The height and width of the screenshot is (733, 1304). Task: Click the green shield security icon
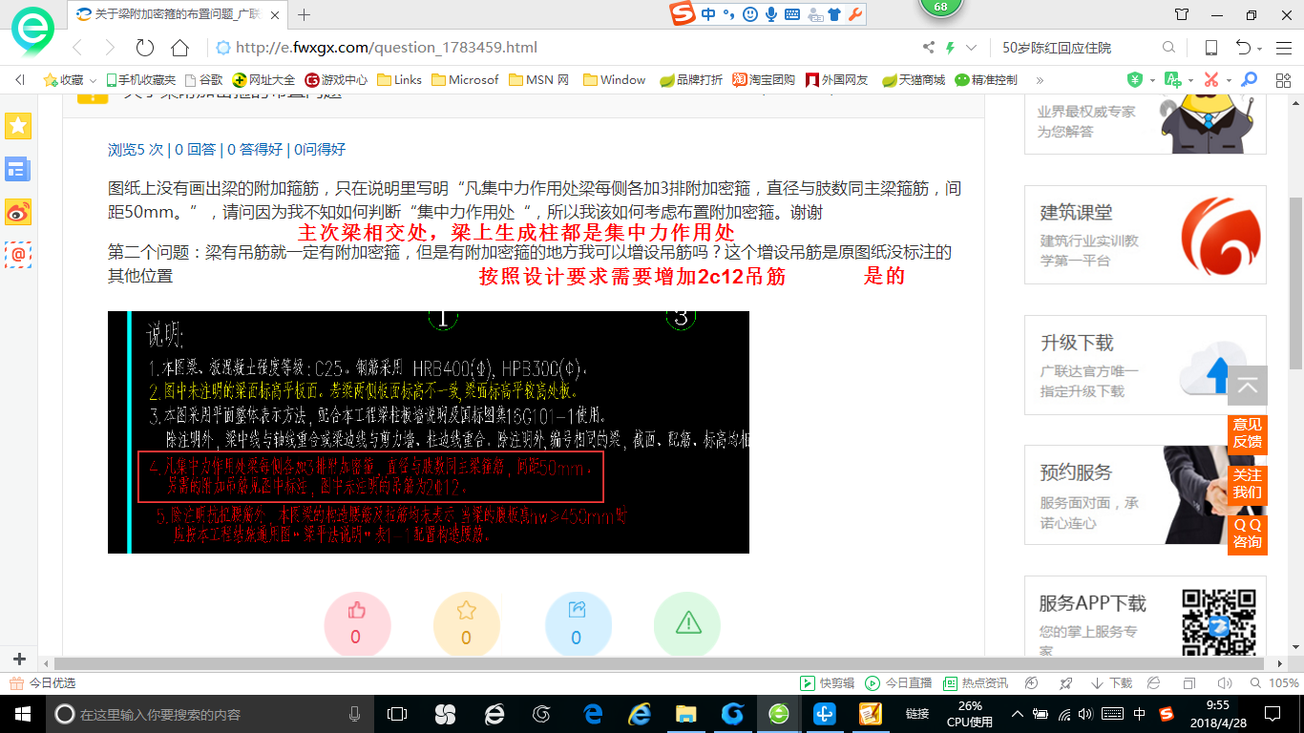[x=1134, y=80]
